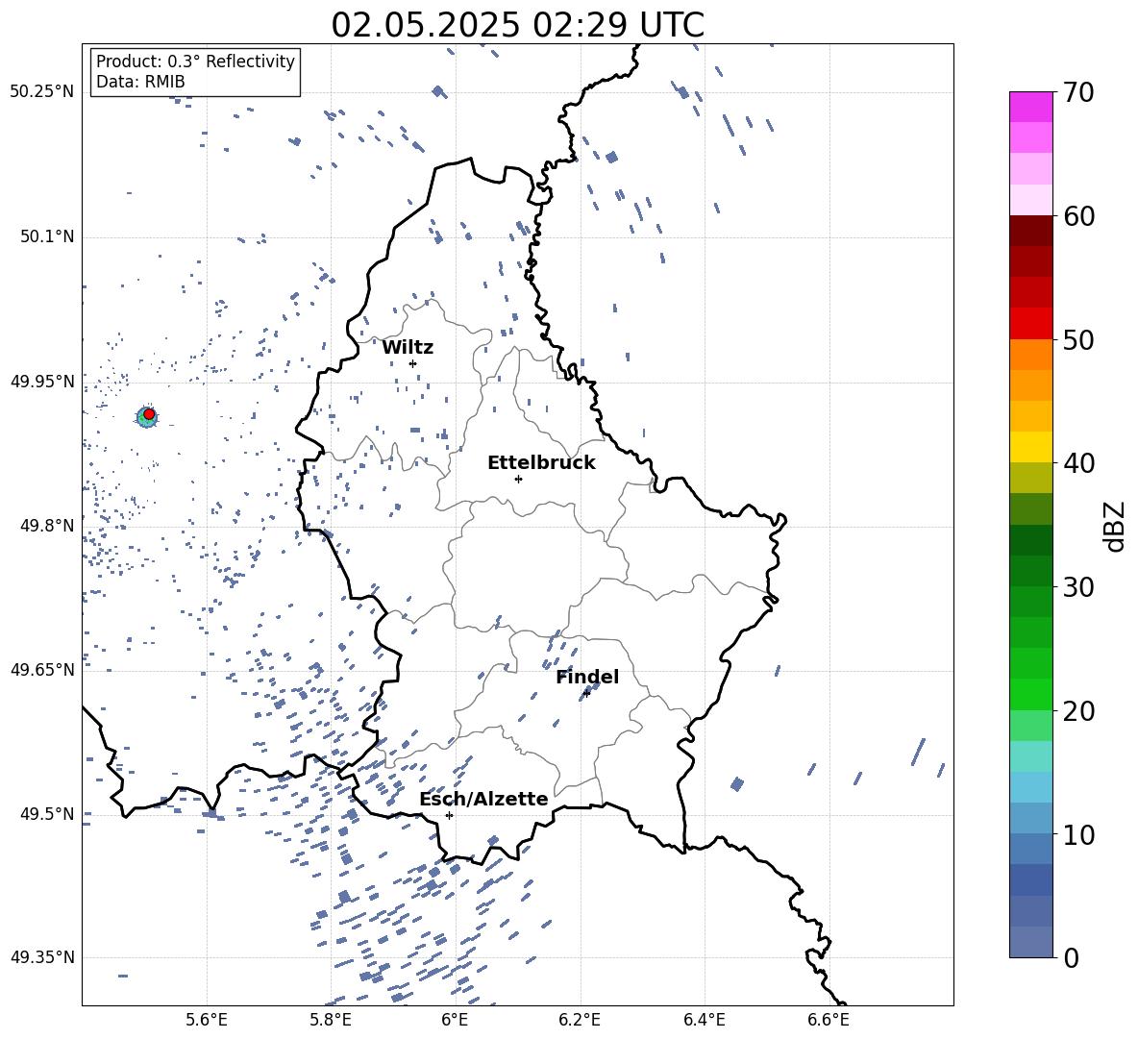Image resolution: width=1138 pixels, height=1039 pixels.
Task: Click the 6.4°E longitude label
Action: (704, 1020)
